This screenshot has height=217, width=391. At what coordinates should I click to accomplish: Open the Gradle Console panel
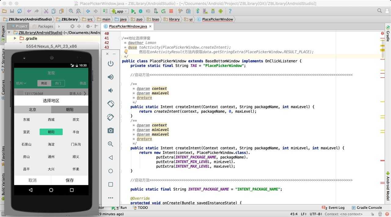[x=367, y=208]
